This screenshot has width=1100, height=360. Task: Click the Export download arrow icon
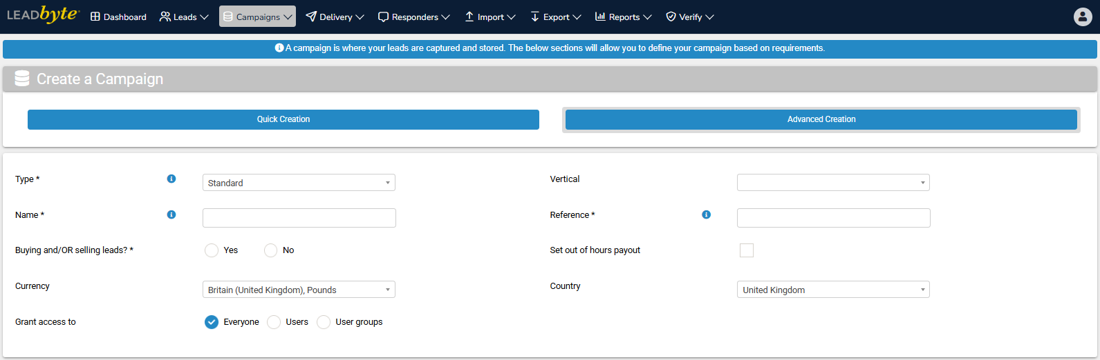(x=534, y=17)
